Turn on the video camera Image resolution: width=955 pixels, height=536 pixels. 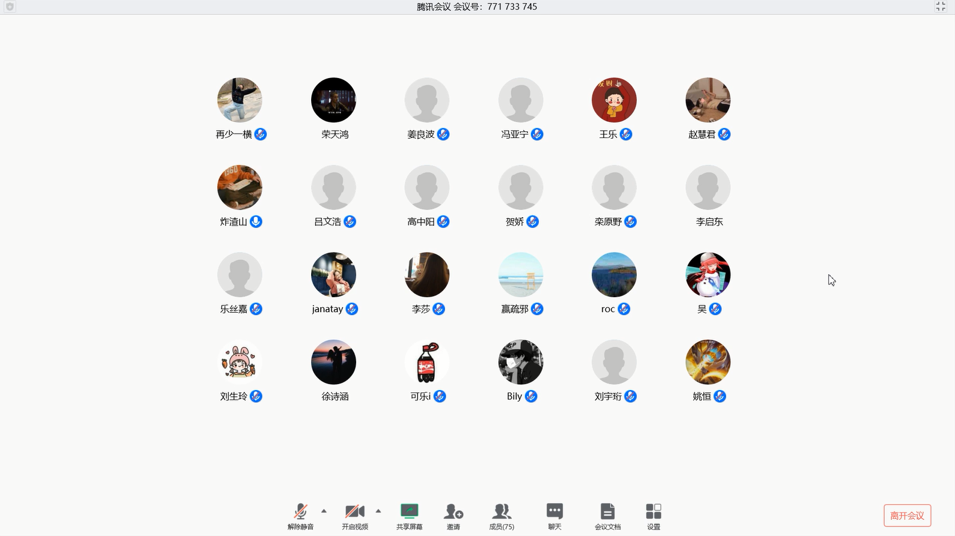354,512
